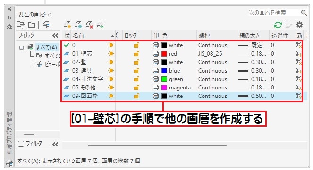Open the layer list view icon at bottom-left
313x170 pixels.
[x=9, y=163]
